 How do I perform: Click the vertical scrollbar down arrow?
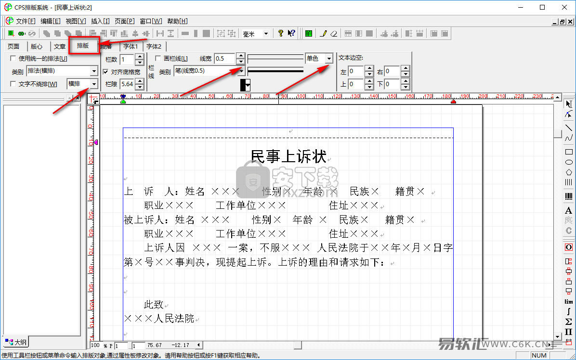click(558, 336)
